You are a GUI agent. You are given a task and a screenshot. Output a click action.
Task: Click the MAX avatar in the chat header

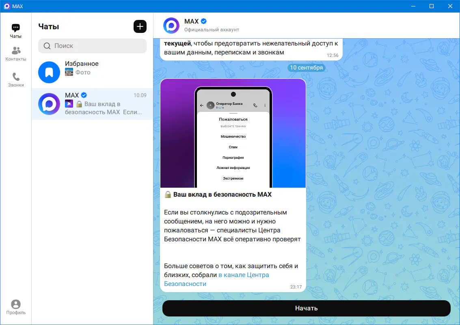171,25
